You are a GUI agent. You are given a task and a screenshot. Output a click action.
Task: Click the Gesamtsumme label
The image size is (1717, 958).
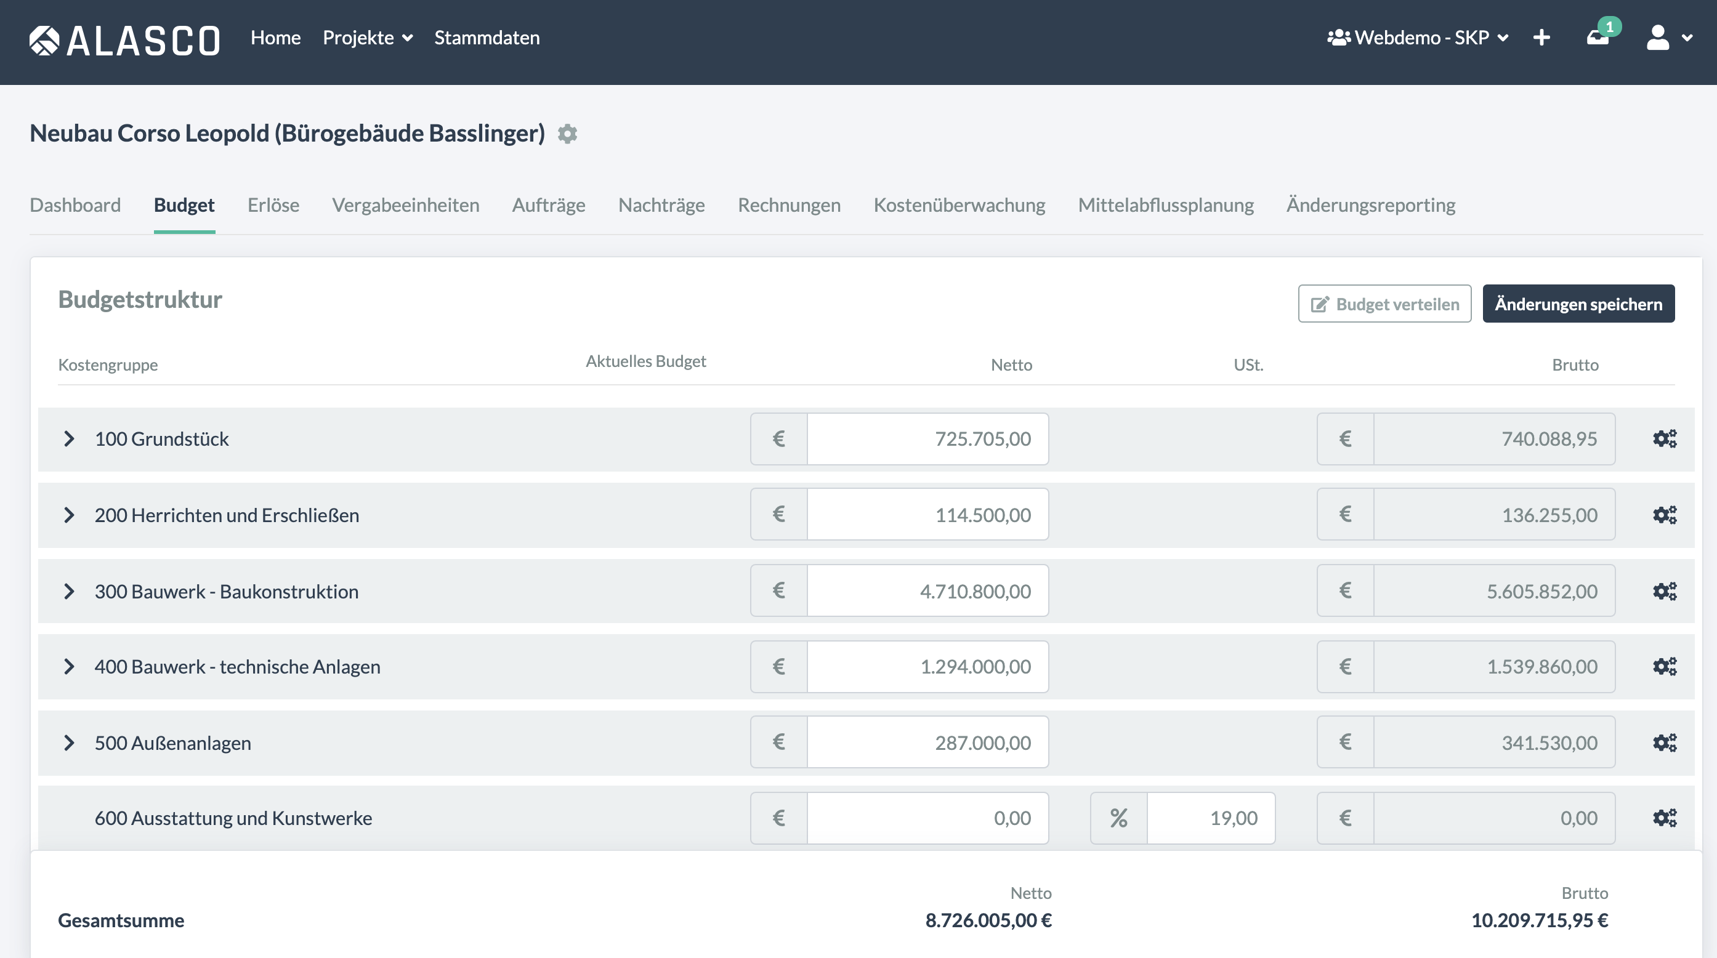[x=121, y=920]
